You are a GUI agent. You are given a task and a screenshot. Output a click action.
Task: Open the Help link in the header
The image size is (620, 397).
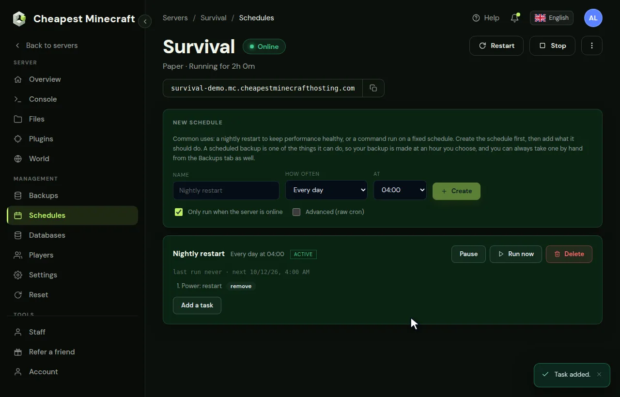coord(486,18)
